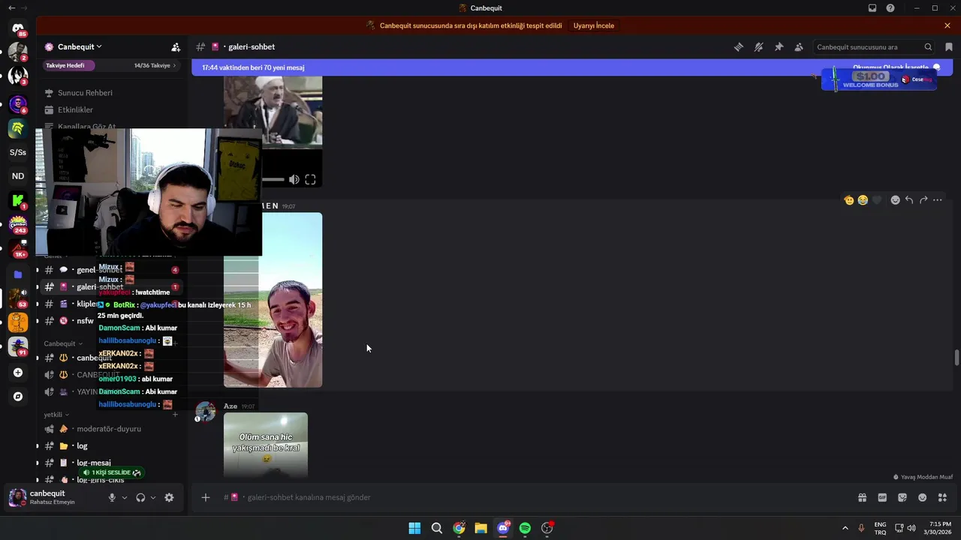Add black heart reaction to message
The image size is (961, 540).
point(876,200)
